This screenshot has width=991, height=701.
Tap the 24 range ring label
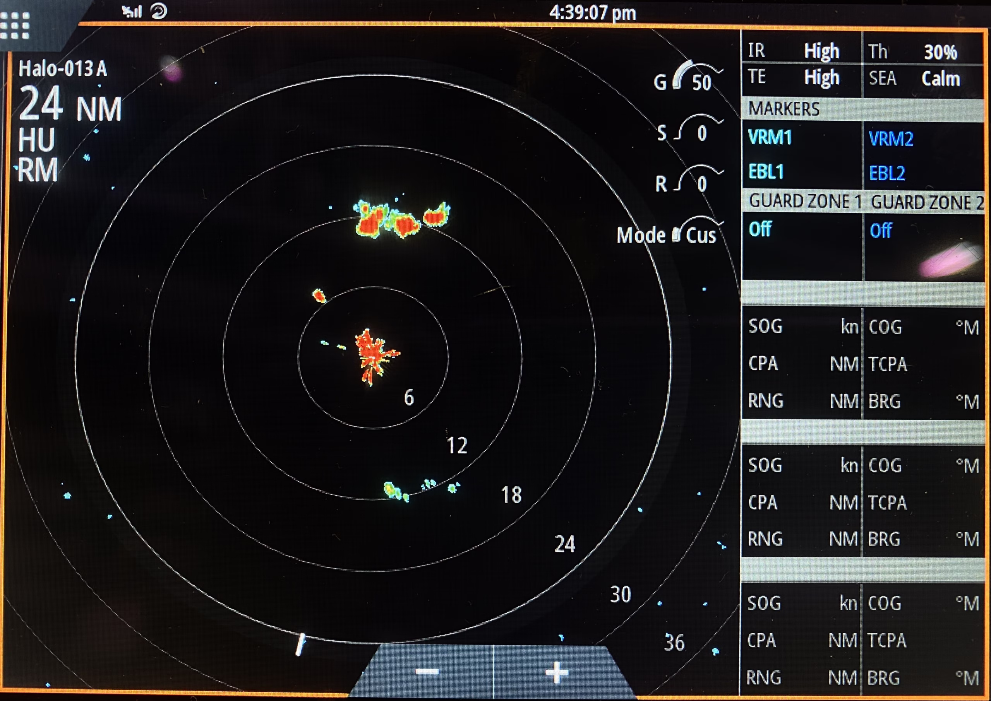point(565,544)
